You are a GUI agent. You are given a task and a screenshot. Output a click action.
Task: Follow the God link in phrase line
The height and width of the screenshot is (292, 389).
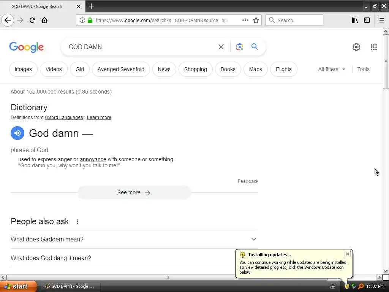[43, 150]
